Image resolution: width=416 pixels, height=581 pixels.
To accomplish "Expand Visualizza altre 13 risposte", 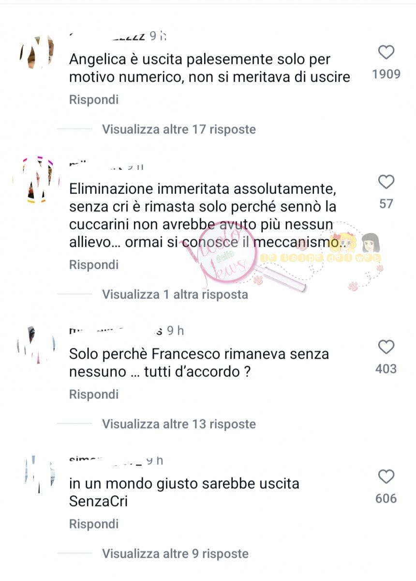I will click(x=179, y=424).
